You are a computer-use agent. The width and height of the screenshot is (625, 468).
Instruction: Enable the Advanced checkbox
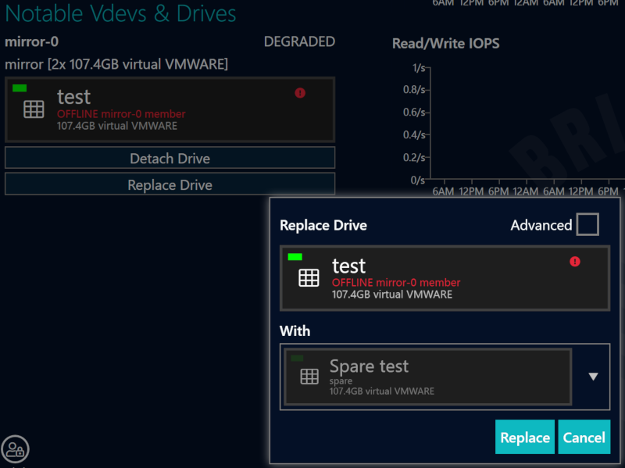(587, 225)
